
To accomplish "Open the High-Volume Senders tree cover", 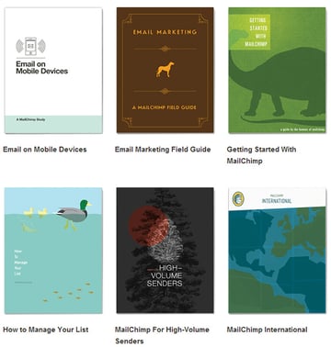I will (165, 251).
